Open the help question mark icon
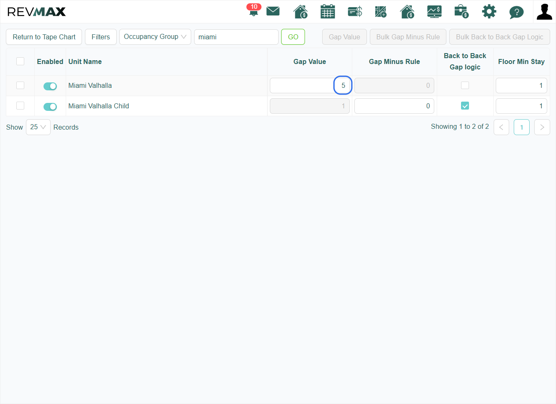 [516, 12]
